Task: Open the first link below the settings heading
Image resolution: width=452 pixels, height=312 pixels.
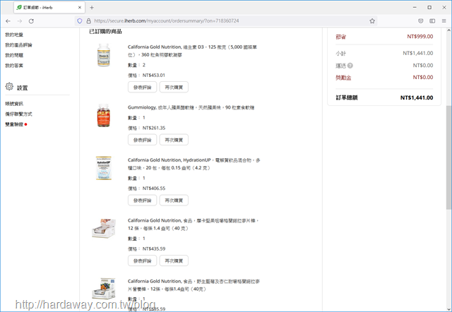Action: [14, 104]
